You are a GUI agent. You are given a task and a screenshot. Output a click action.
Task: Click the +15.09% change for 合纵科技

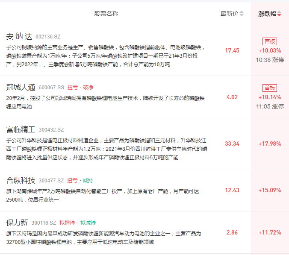point(270,190)
